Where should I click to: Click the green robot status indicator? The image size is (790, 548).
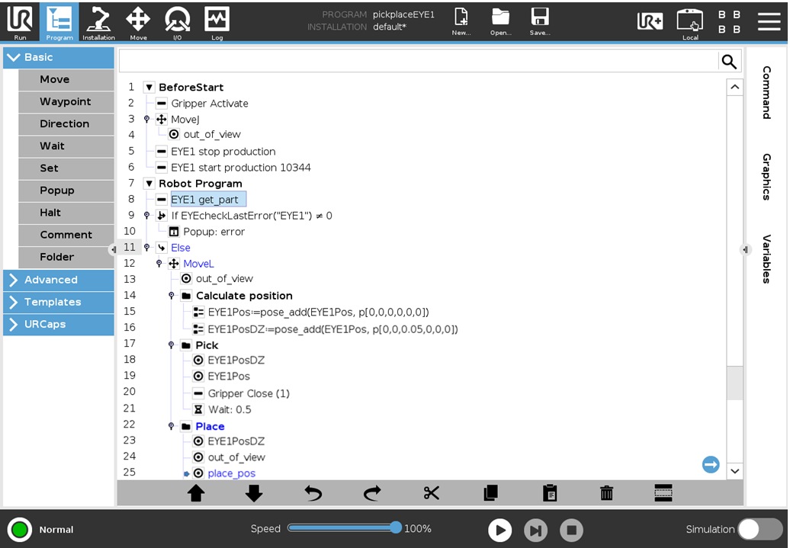coord(20,530)
